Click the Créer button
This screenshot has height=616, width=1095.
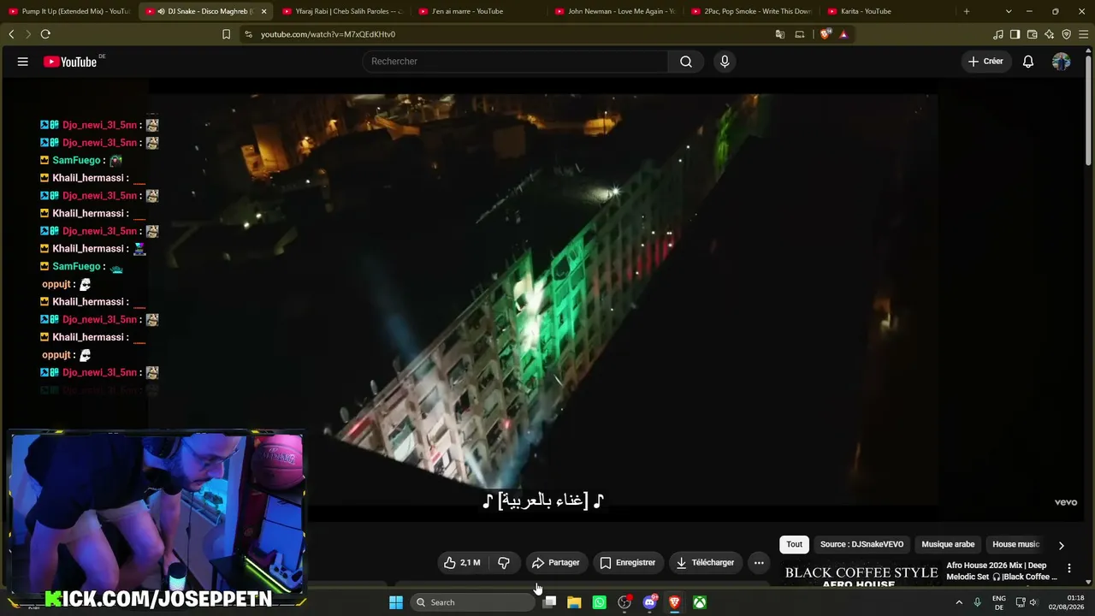tap(985, 62)
